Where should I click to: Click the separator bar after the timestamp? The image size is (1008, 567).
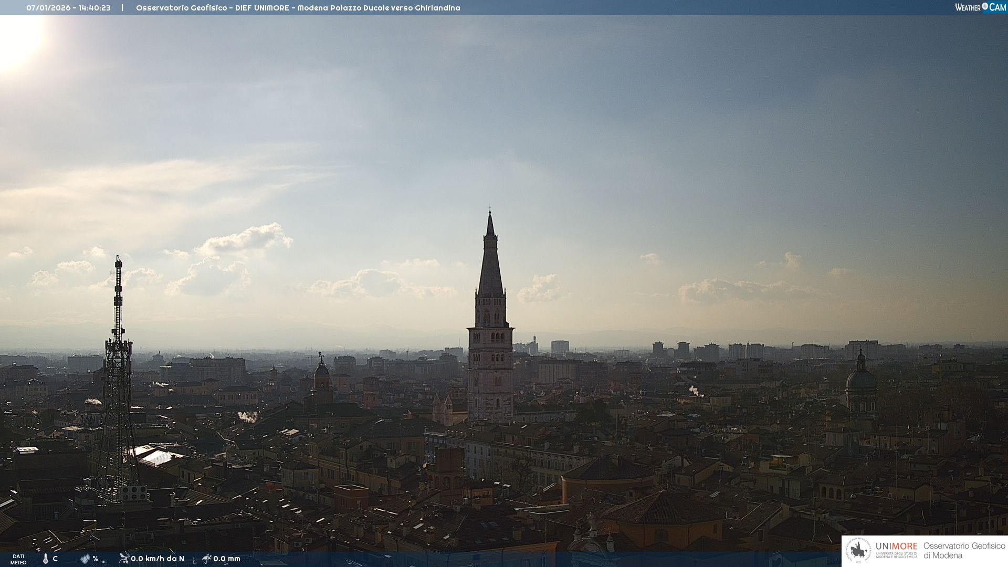pos(122,8)
